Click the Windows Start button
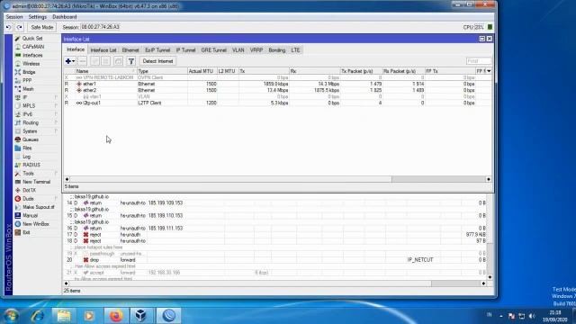 pos(11,316)
